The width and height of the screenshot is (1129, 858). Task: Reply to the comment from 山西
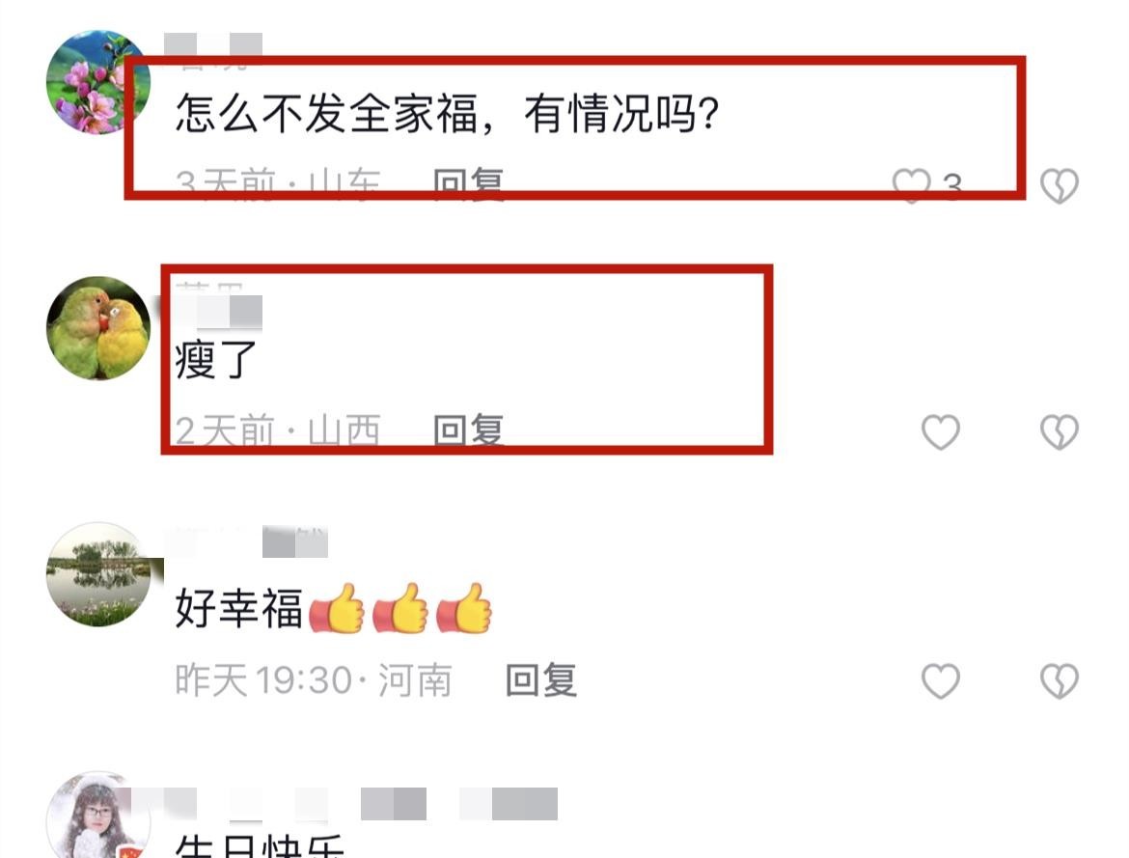(x=469, y=430)
